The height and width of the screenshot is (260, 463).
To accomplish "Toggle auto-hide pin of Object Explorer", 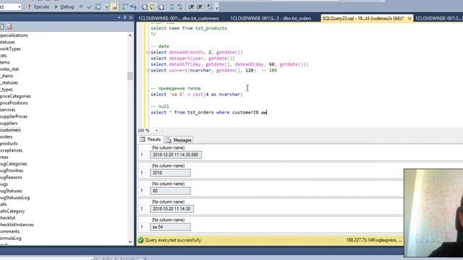I will pos(125,18).
